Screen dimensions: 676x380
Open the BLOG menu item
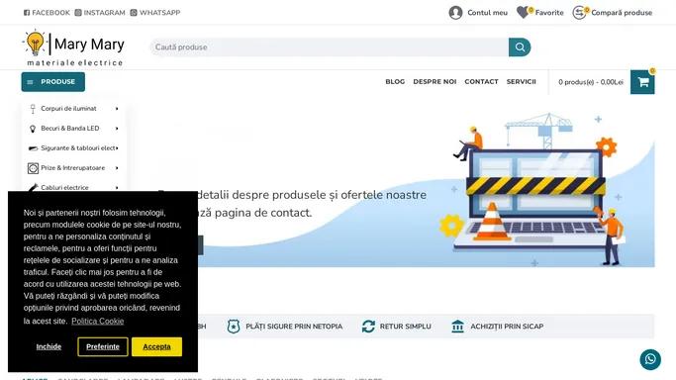click(395, 81)
